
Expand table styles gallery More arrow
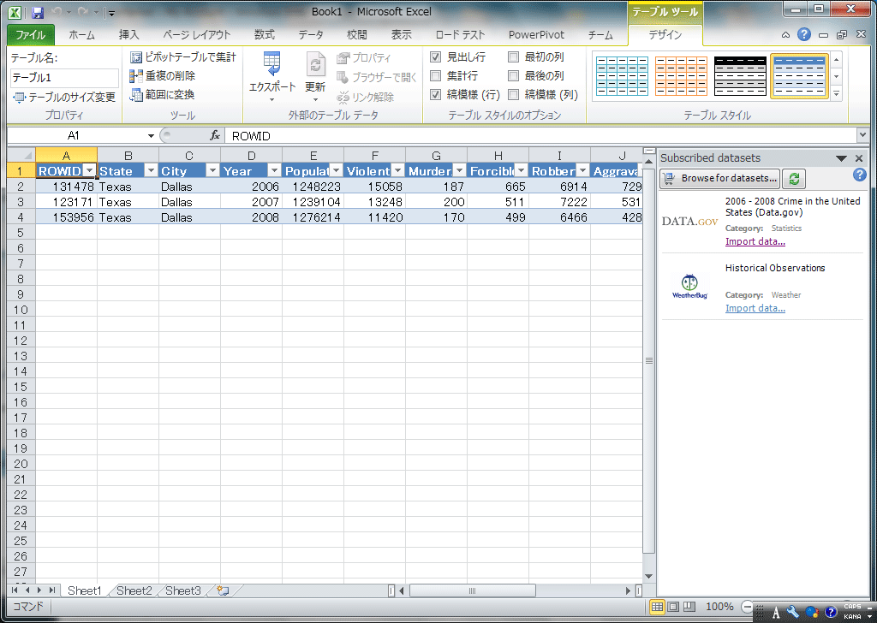click(836, 94)
